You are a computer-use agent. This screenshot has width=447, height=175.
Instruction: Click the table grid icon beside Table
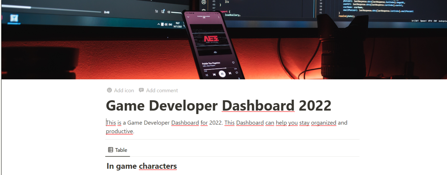pyautogui.click(x=111, y=150)
